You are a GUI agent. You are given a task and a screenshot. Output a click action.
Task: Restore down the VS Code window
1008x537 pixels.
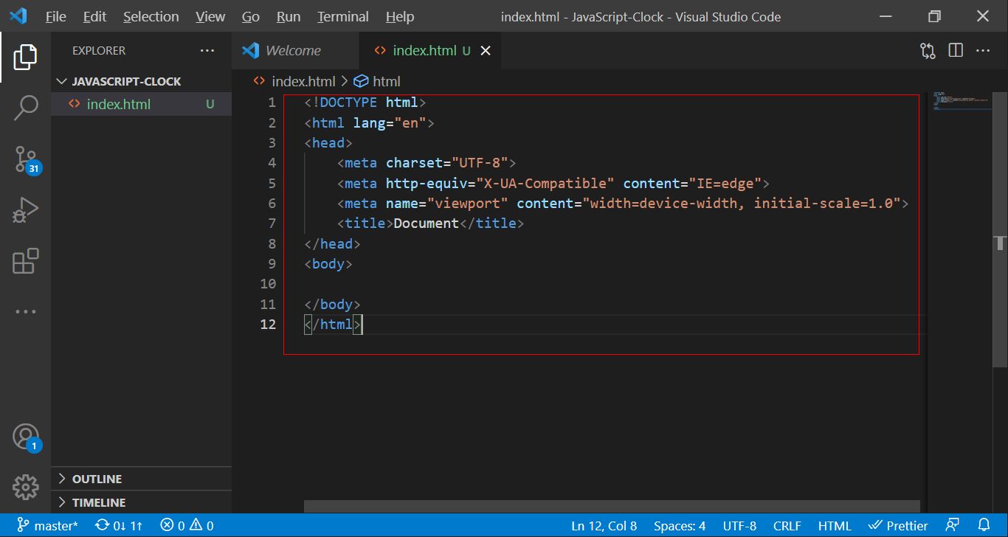click(x=935, y=16)
